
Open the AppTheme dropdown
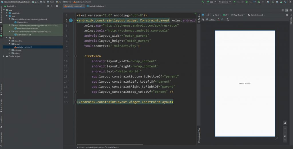pos(238,15)
